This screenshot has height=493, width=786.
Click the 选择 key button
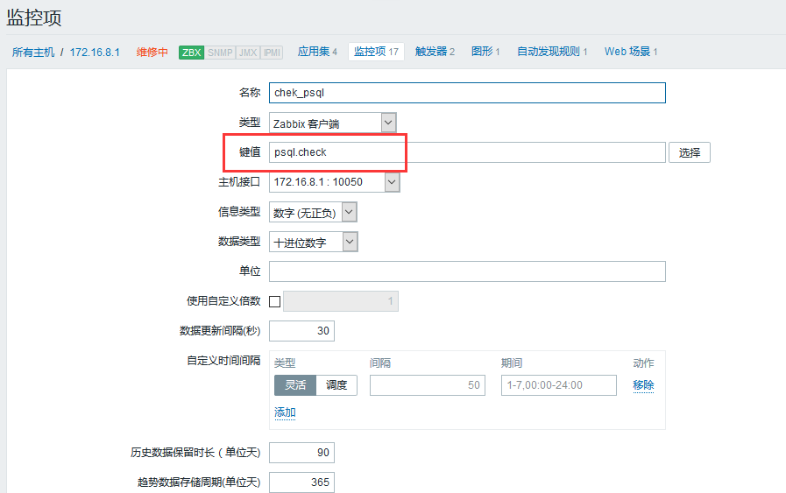[x=690, y=152]
